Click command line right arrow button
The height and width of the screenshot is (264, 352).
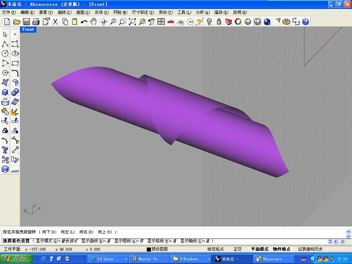click(342, 242)
